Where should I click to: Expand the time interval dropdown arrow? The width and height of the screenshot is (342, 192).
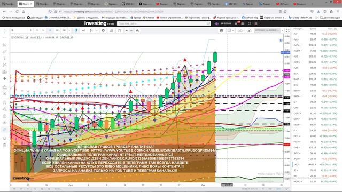coord(69,30)
